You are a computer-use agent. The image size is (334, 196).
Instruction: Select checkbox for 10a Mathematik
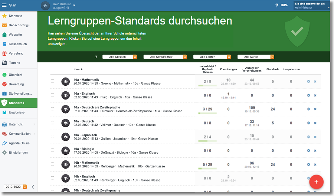click(52, 81)
